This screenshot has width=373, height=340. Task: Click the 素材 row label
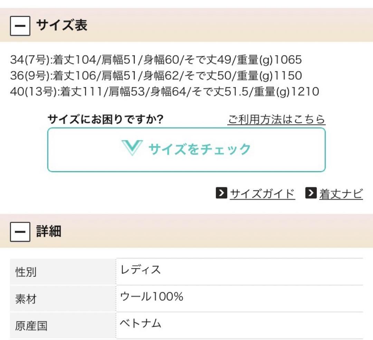[26, 299]
